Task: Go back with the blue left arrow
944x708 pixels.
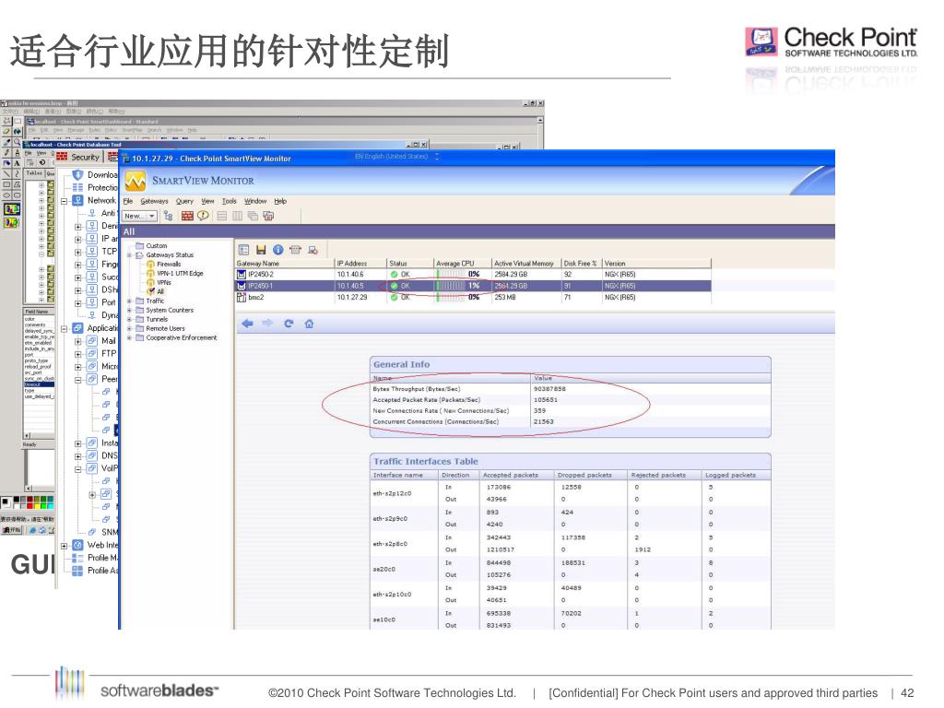Action: click(x=247, y=324)
